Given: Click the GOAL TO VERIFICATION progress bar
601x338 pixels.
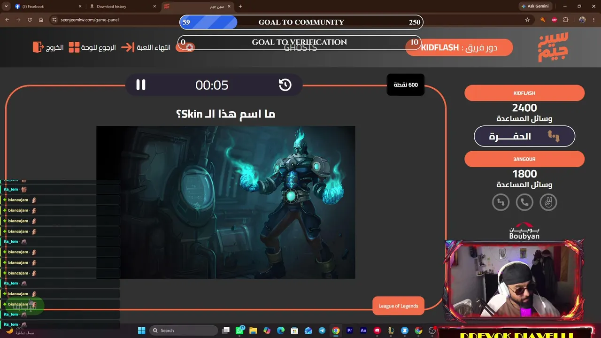Looking at the screenshot, I should click(x=300, y=42).
